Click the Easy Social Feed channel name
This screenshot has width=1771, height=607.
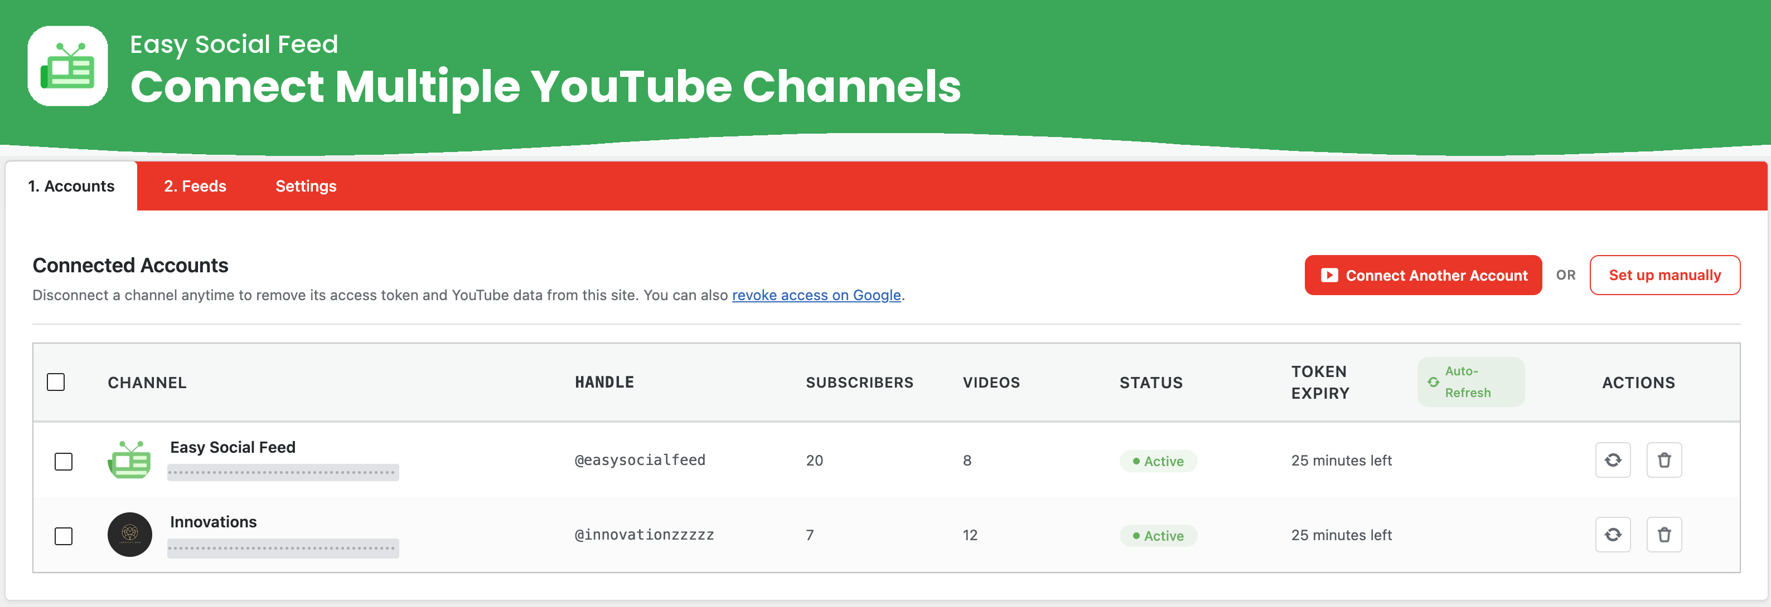233,447
